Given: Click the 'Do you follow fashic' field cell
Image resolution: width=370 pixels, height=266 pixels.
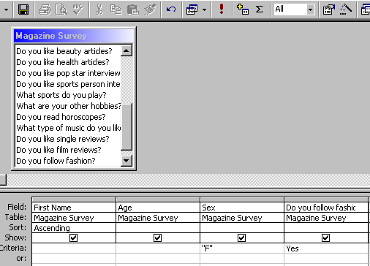Looking at the screenshot, I should point(326,208).
